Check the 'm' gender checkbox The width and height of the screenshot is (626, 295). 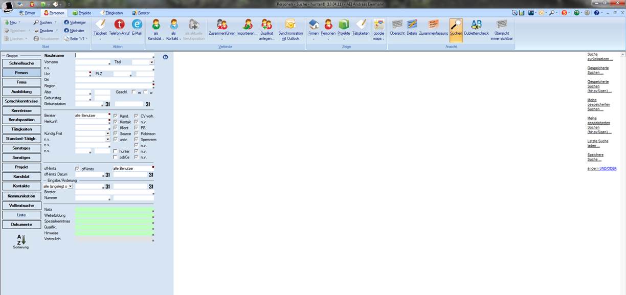pos(133,92)
